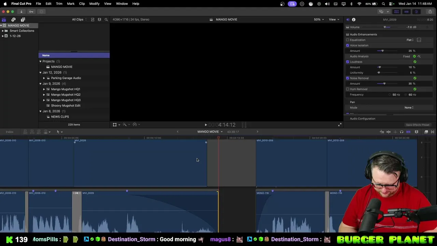The image size is (437, 246).
Task: Click the Save Effects Preset button
Action: click(x=418, y=125)
